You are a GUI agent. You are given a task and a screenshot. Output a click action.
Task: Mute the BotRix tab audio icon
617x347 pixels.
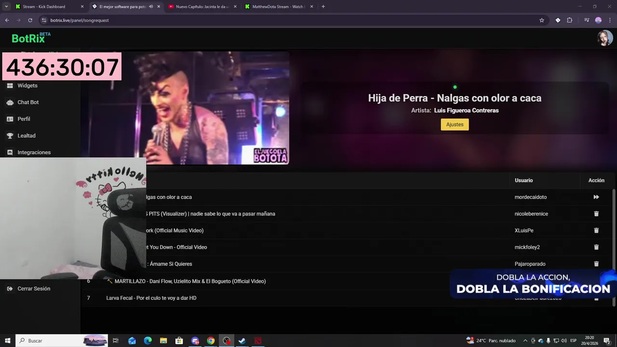[151, 7]
